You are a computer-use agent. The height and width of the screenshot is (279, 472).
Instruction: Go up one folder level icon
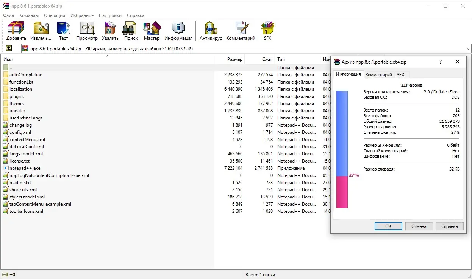(x=8, y=48)
